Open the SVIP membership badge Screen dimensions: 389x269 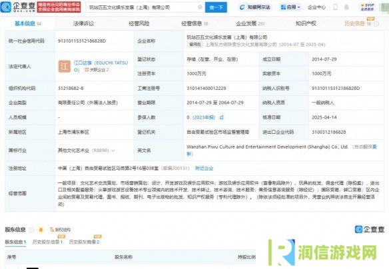tap(368, 7)
